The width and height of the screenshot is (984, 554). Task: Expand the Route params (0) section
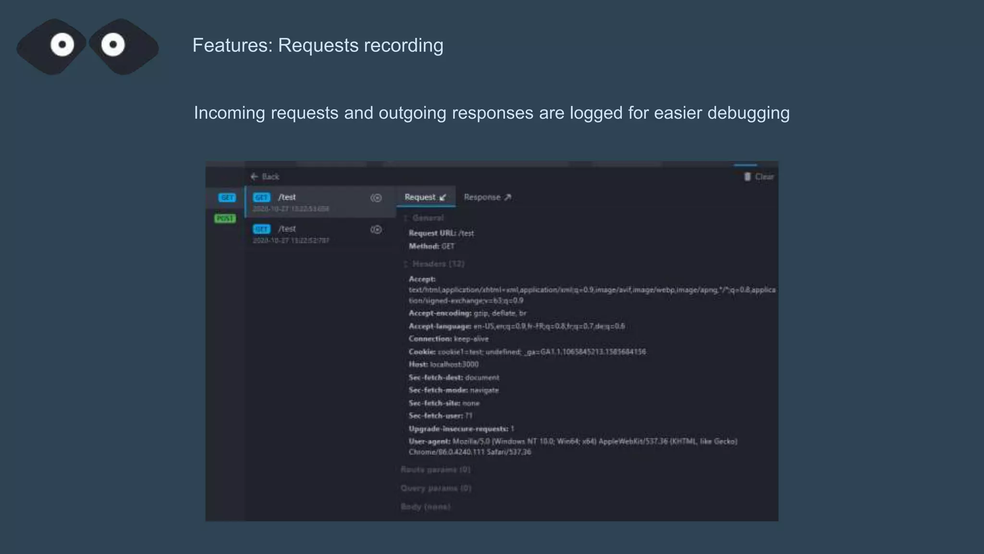pos(435,469)
